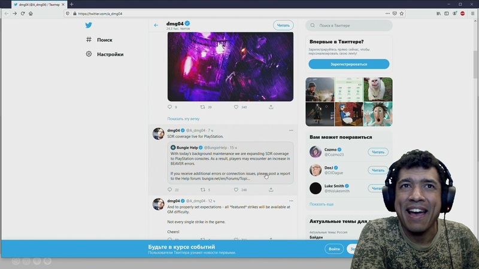Click browser forward arrow
The width and height of the screenshot is (479, 269).
[x=14, y=13]
